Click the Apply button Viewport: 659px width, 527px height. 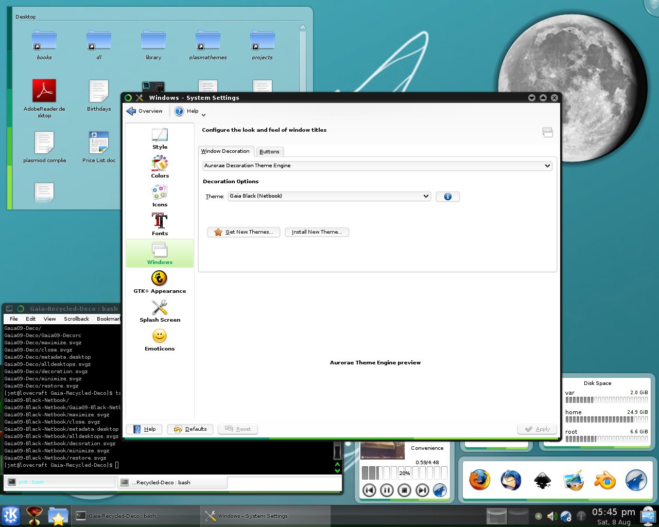pyautogui.click(x=537, y=429)
